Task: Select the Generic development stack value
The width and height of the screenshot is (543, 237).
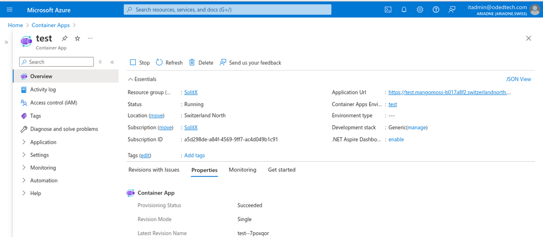Action: tap(398, 127)
